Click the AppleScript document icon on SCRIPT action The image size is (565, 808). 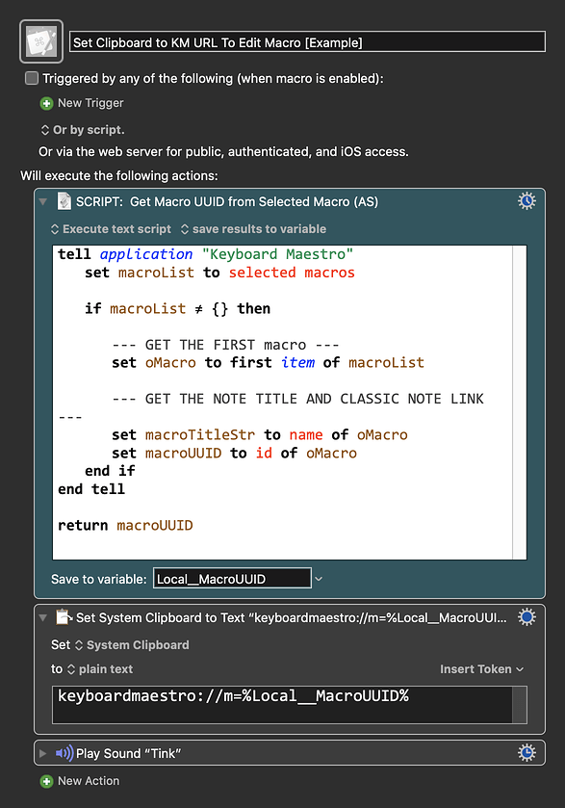click(x=64, y=201)
